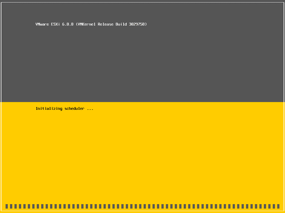Click the first block of the progress bar
The image size is (285, 213).
point(7,206)
